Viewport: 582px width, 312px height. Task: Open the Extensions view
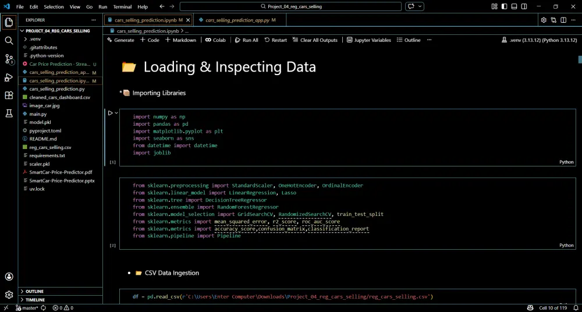click(9, 95)
